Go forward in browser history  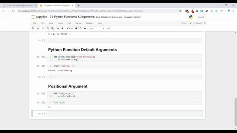click(8, 11)
